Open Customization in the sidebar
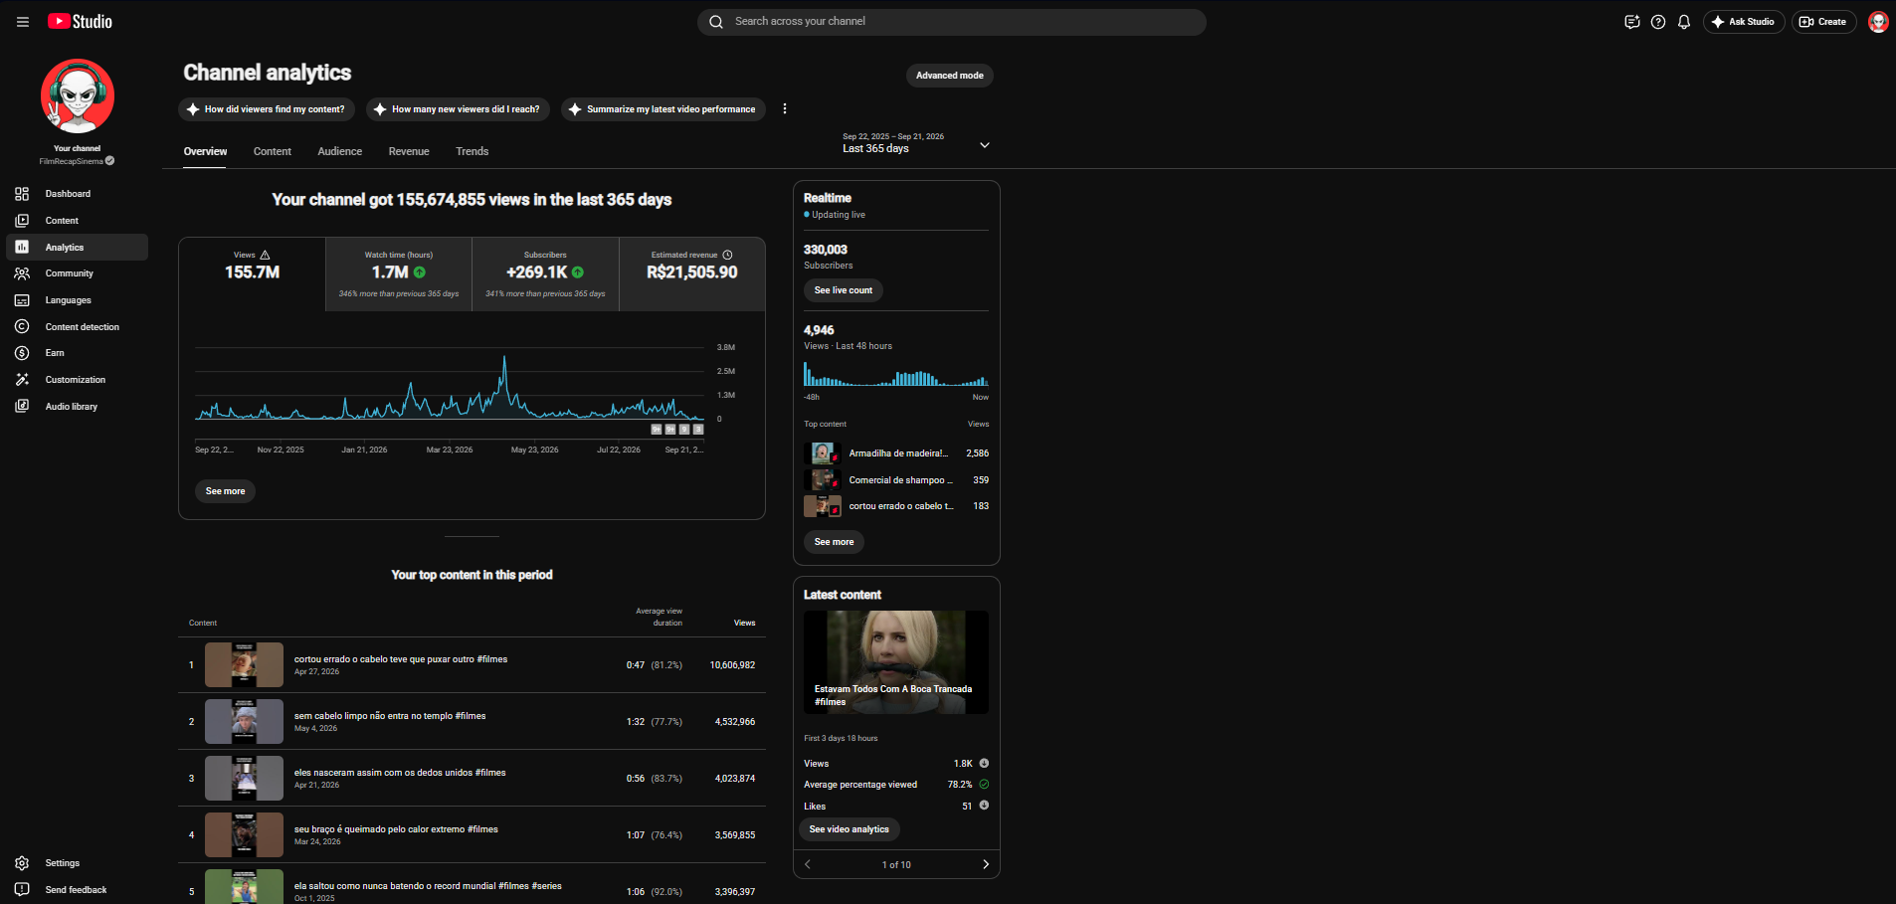Image resolution: width=1896 pixels, height=904 pixels. 77,380
